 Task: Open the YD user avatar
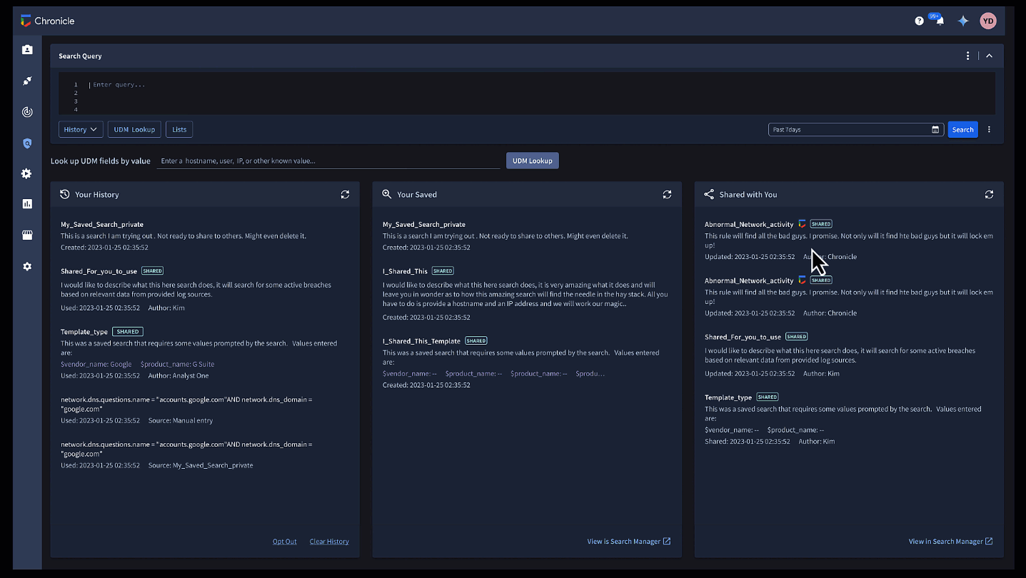pos(987,21)
